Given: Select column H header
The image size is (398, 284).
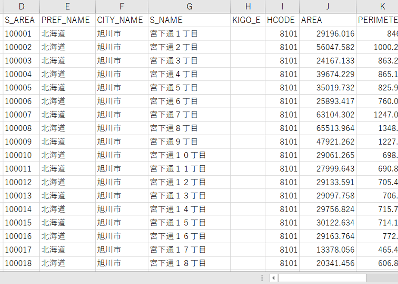Looking at the screenshot, I should coord(248,6).
